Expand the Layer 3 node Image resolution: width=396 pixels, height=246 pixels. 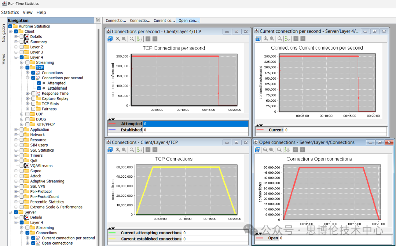(x=16, y=52)
